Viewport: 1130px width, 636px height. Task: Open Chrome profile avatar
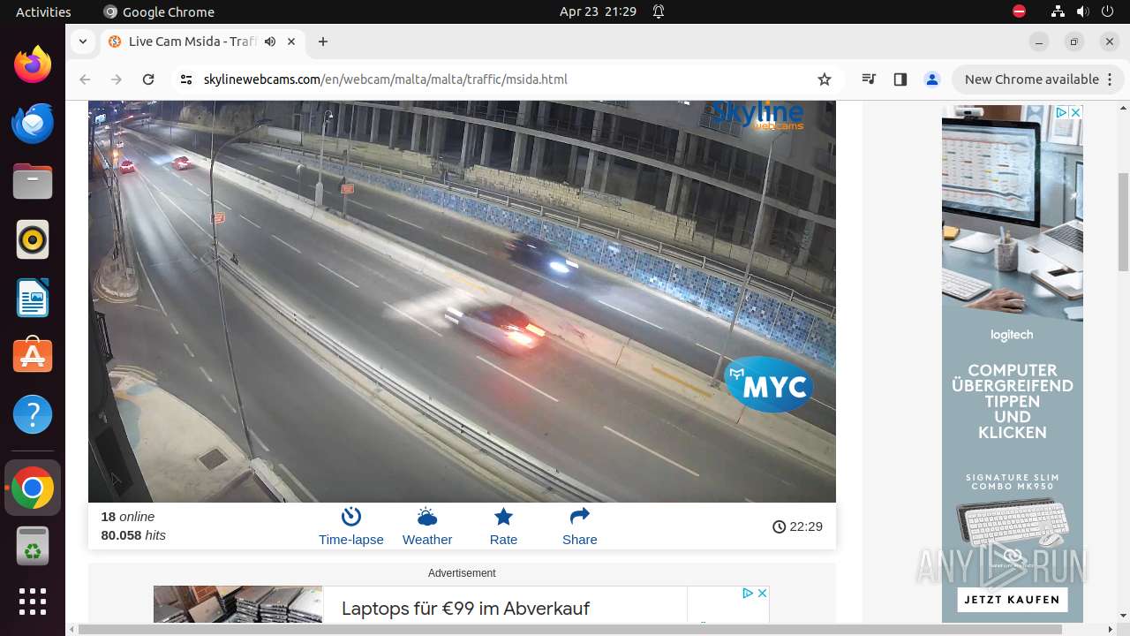[x=931, y=79]
